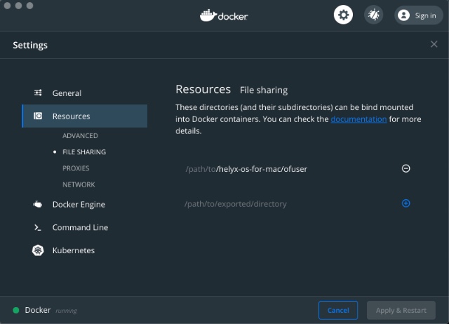
Task: Add a new shared directory with plus icon
Action: tap(406, 203)
